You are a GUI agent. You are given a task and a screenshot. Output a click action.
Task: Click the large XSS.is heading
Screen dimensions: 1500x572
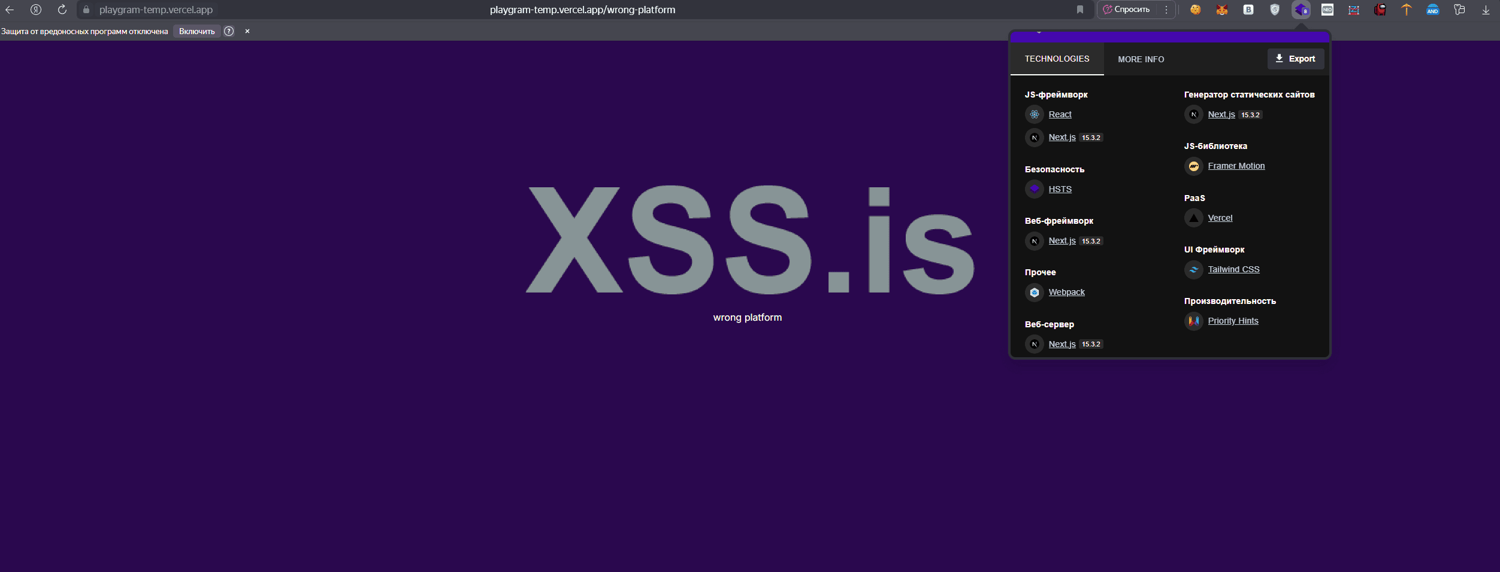(750, 239)
